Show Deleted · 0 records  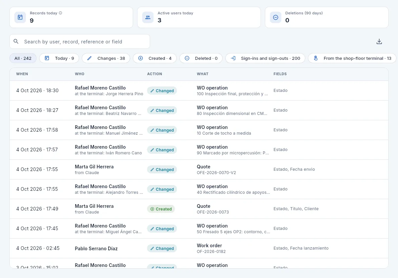point(201,58)
